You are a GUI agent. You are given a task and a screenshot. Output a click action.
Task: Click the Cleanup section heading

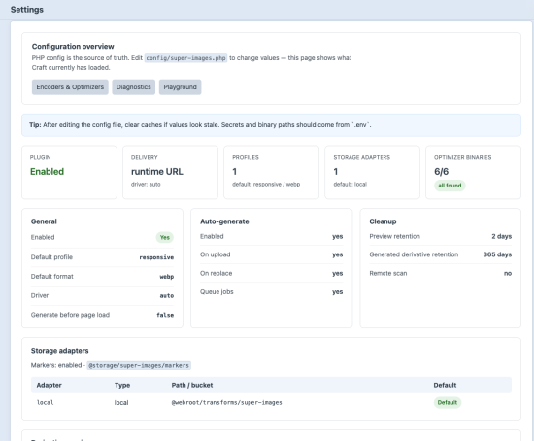[383, 221]
